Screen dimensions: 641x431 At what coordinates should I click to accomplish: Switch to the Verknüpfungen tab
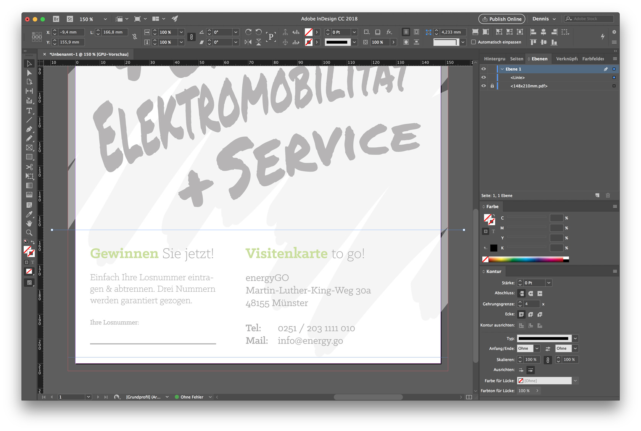point(567,59)
